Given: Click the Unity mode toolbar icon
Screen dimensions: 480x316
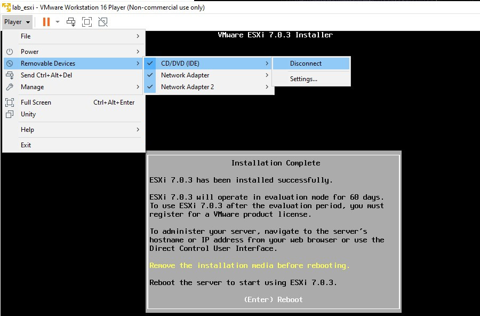Looking at the screenshot, I should (103, 22).
